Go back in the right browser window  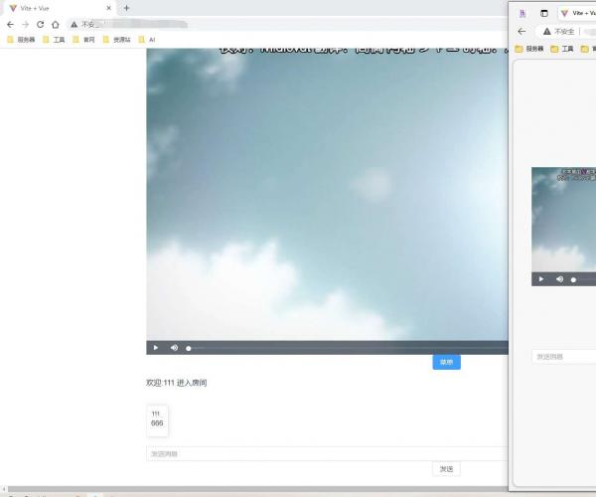click(x=522, y=31)
